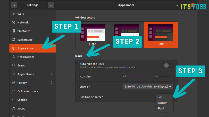The image size is (209, 117).
Task: Click the Bluetooth icon in sidebar
Action: click(14, 31)
